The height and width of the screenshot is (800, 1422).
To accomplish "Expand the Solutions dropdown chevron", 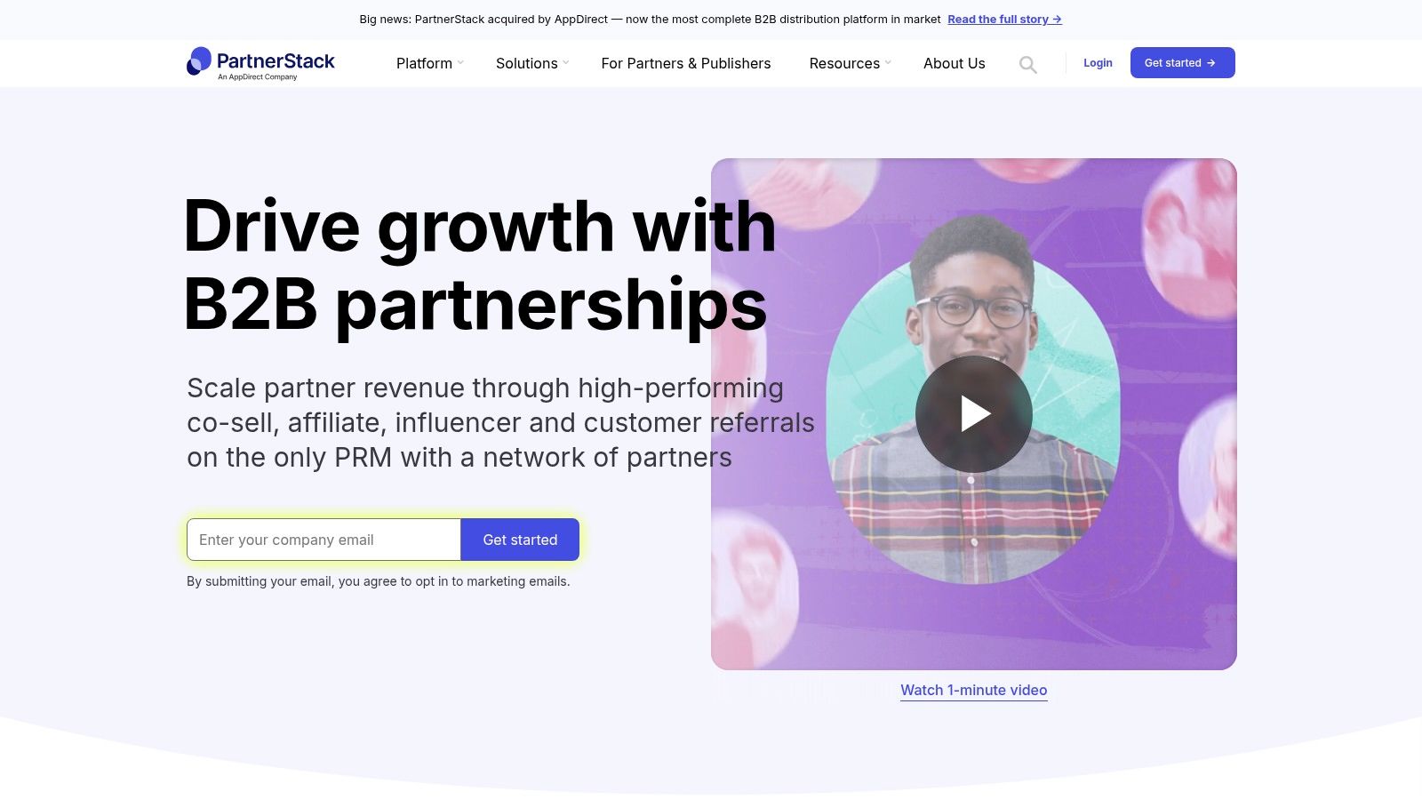I will coord(566,63).
